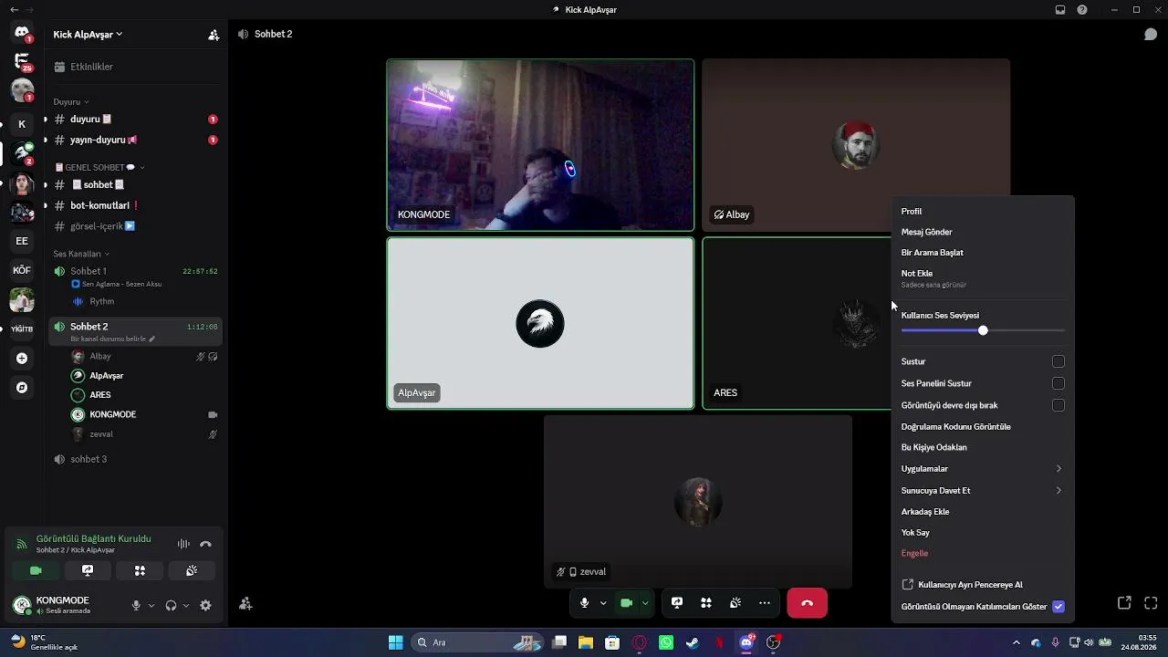Open the inbox icon in title bar
The image size is (1168, 657).
[x=1060, y=10]
